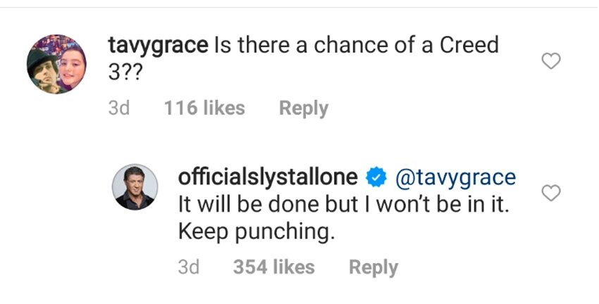Click the 3d timestamp under officialslystallone's reply

coord(190,267)
